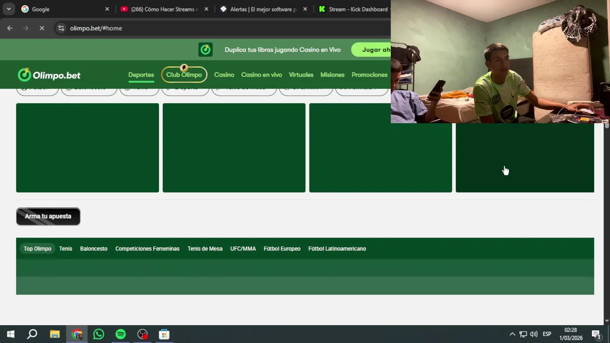The image size is (610, 343).
Task: Click Duplica tus libras banner text
Action: click(x=283, y=50)
